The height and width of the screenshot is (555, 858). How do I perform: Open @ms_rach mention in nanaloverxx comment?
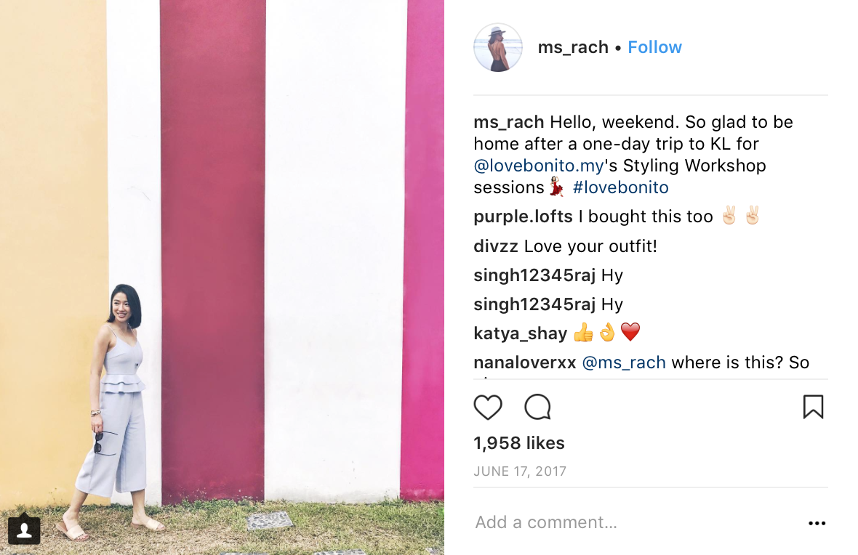(x=624, y=362)
